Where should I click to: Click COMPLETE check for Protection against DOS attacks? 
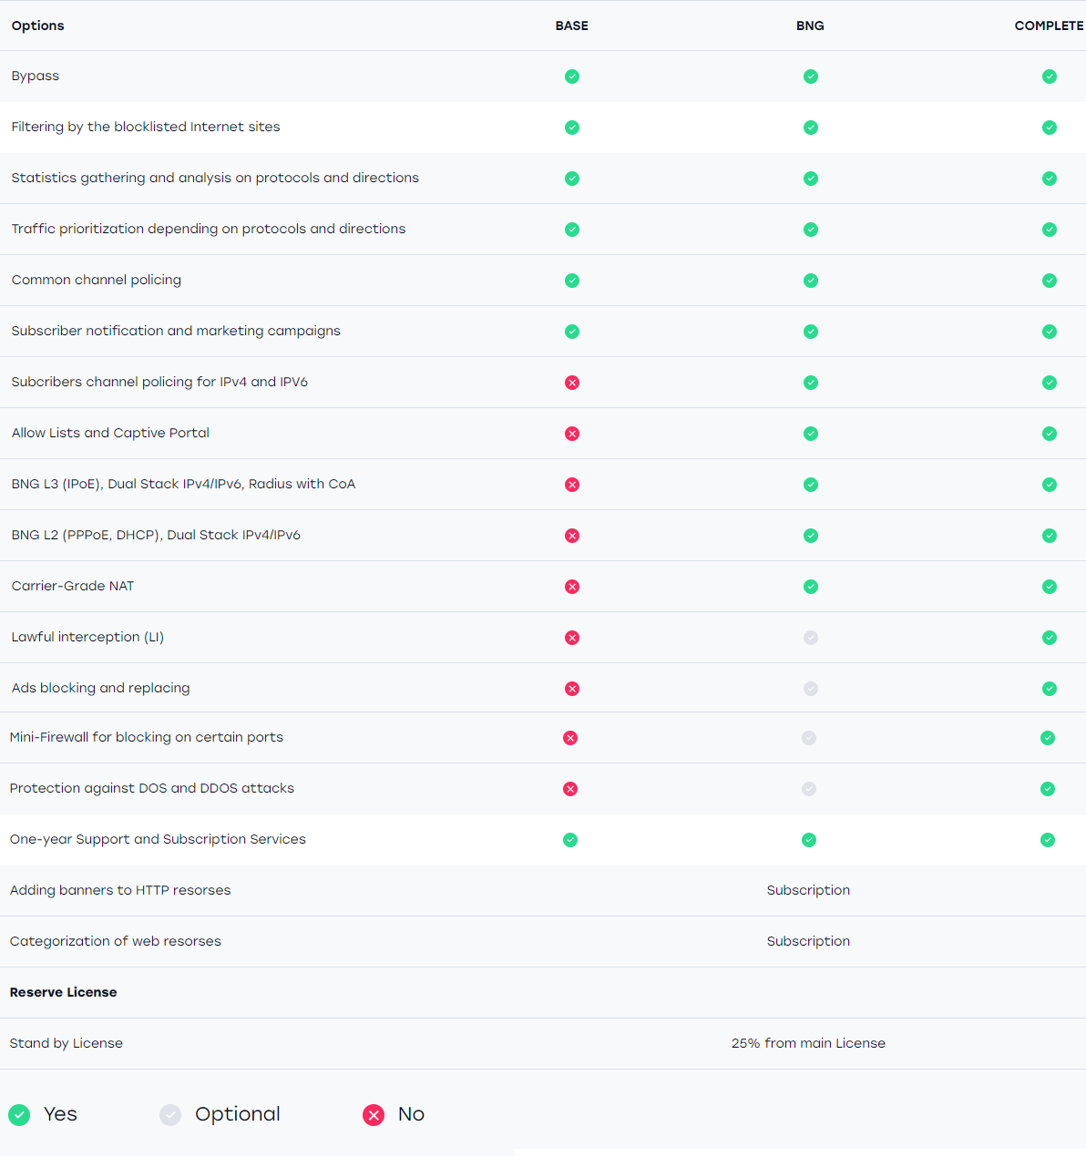click(x=1048, y=789)
